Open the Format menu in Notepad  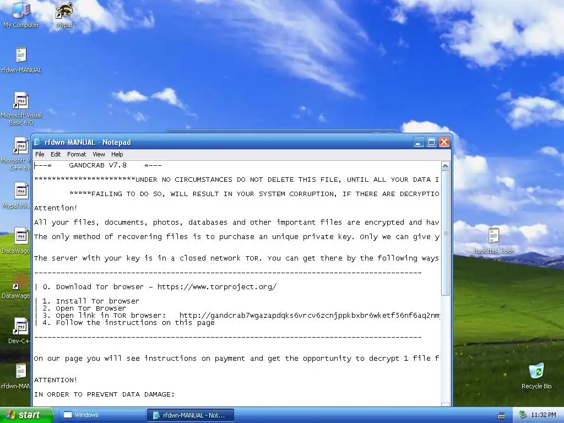pos(77,154)
